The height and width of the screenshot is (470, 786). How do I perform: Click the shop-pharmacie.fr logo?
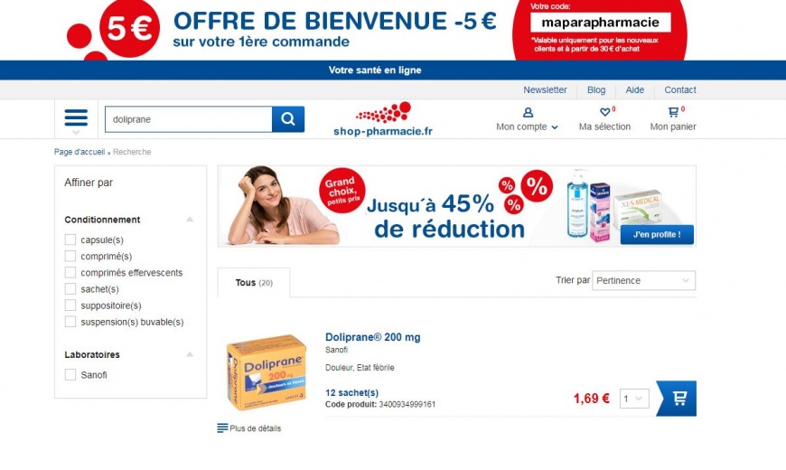point(382,119)
